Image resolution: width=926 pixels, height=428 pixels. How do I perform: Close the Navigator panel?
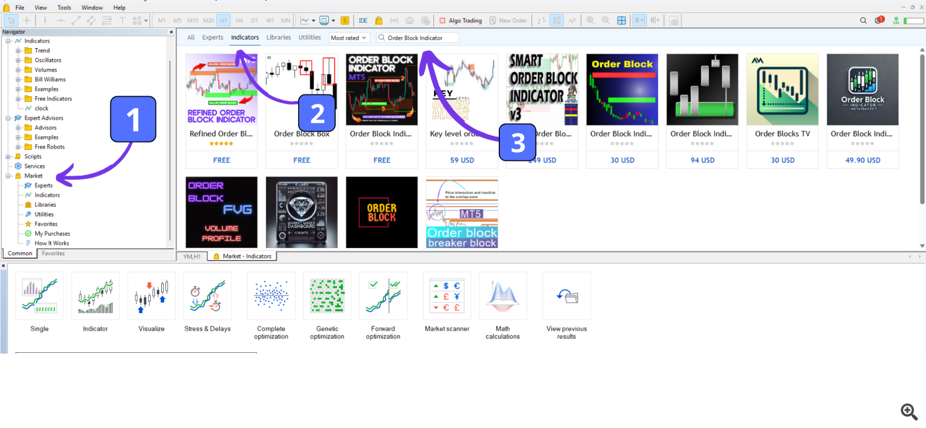tap(172, 32)
